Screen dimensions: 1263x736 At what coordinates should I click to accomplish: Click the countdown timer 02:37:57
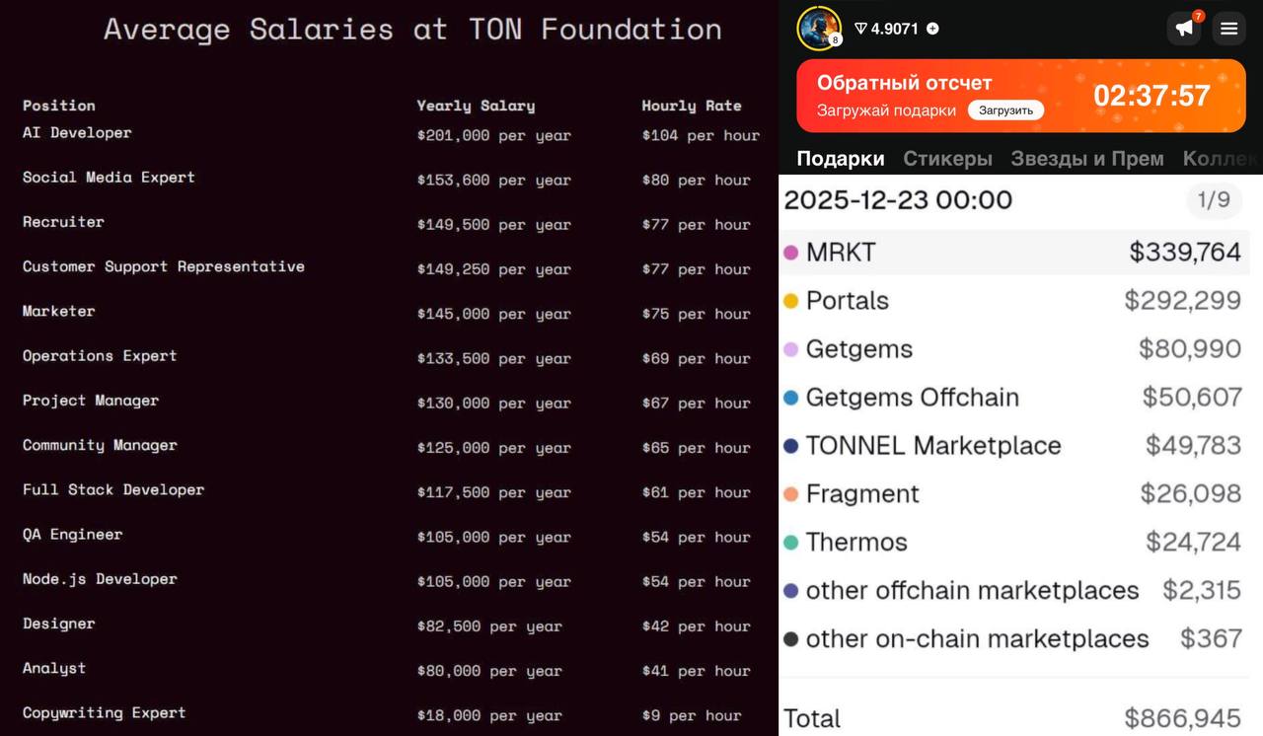(1152, 96)
